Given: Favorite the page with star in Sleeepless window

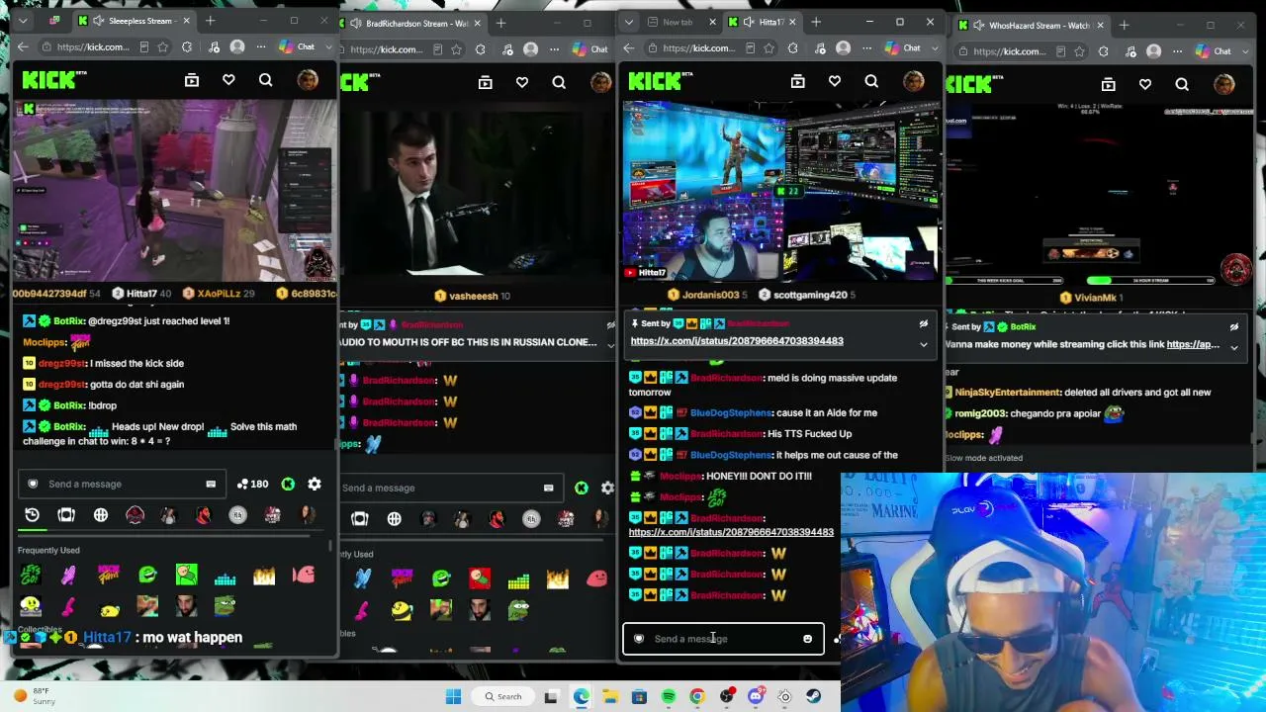Looking at the screenshot, I should pos(163,46).
